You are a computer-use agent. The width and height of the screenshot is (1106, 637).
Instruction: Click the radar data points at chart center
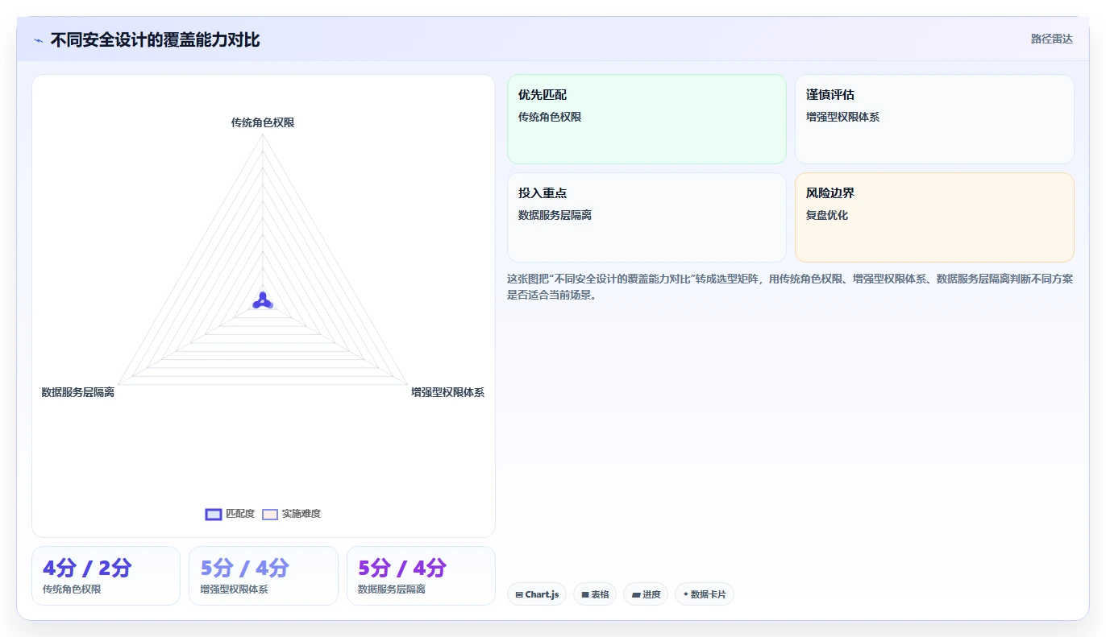(x=263, y=301)
